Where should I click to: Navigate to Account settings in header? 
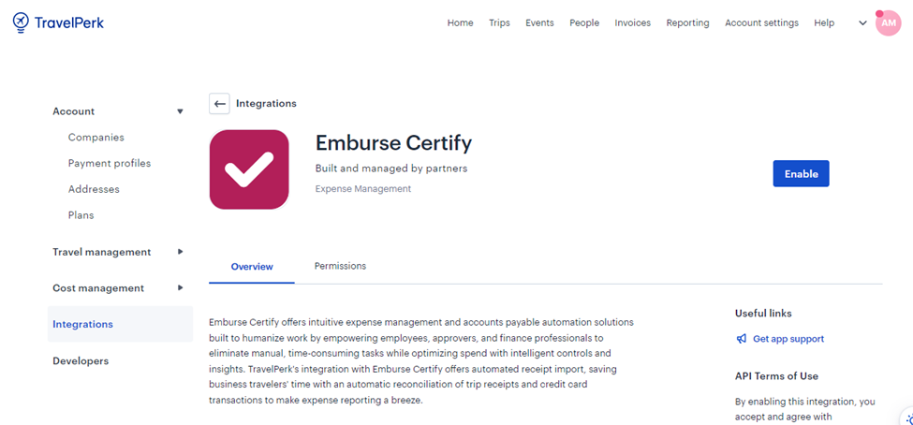761,23
